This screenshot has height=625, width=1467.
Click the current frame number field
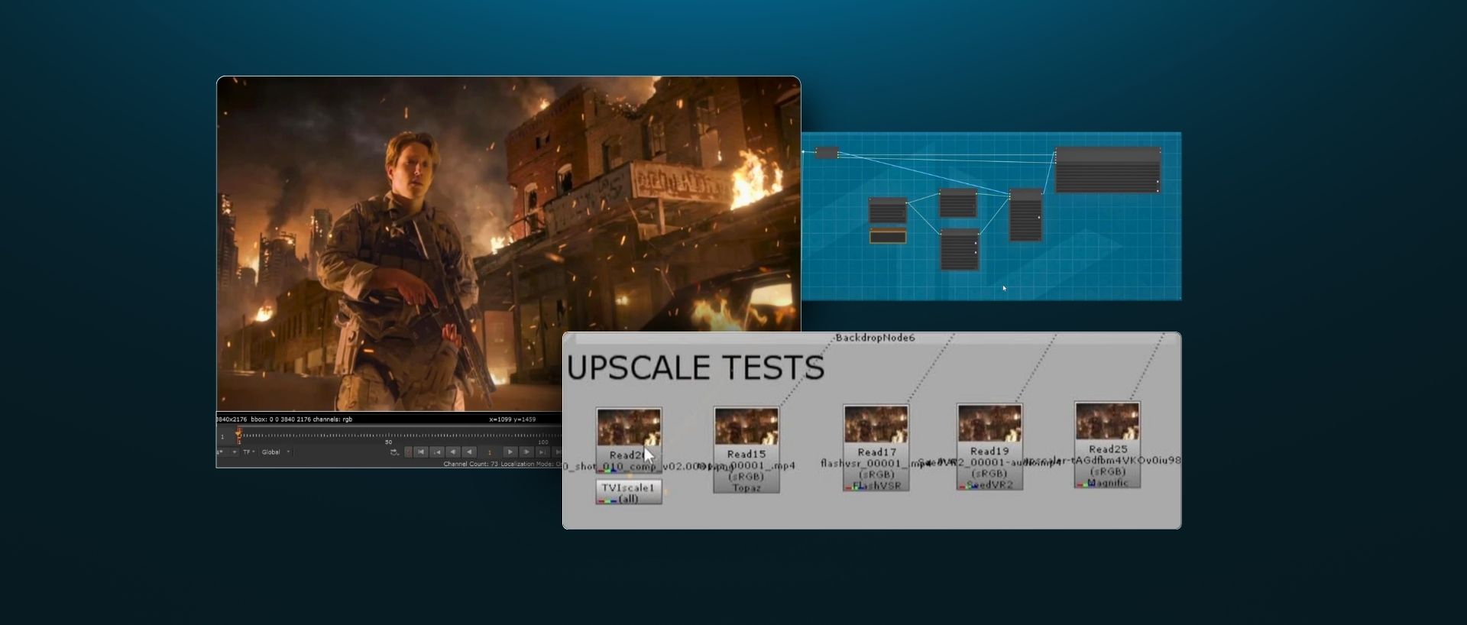click(489, 452)
